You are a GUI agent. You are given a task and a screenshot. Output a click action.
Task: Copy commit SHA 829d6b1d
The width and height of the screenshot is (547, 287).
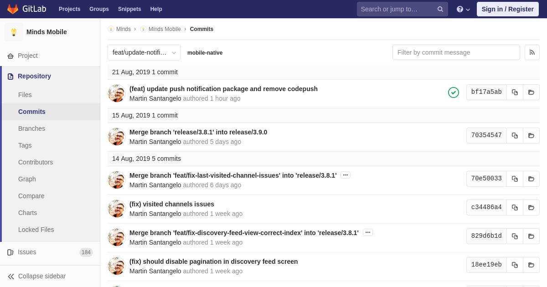515,236
